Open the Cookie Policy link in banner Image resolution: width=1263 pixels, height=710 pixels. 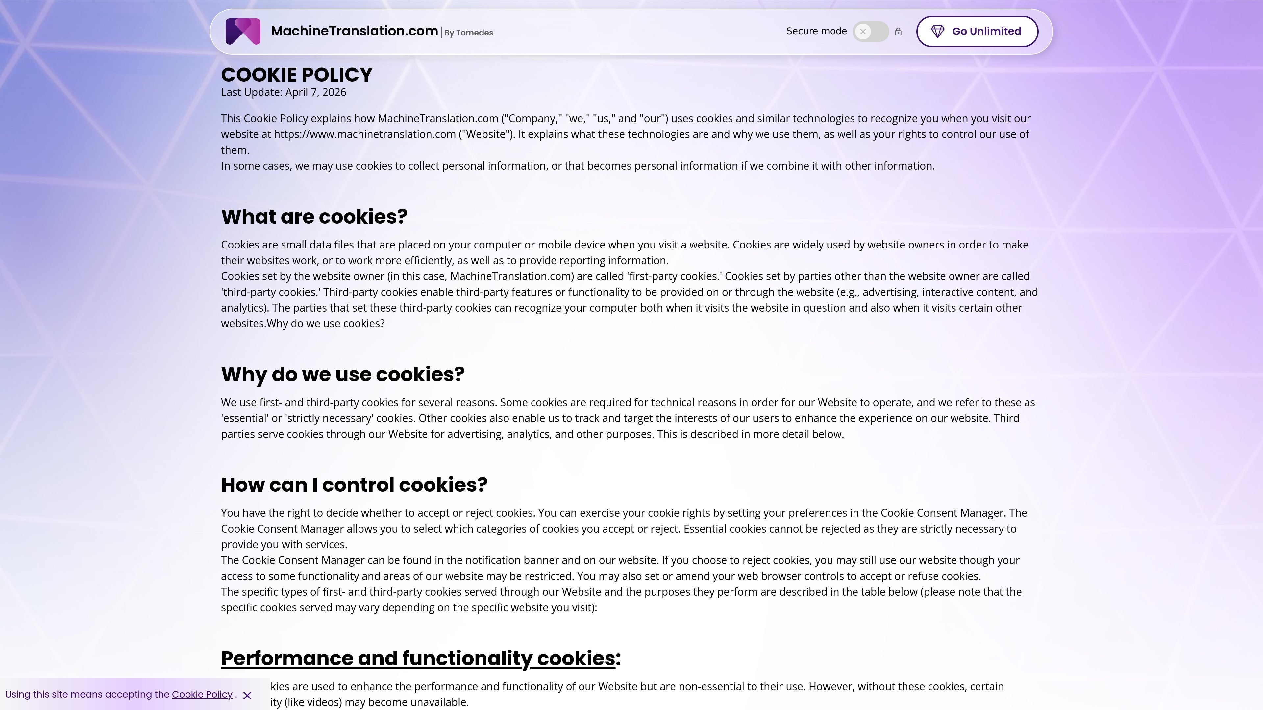202,694
